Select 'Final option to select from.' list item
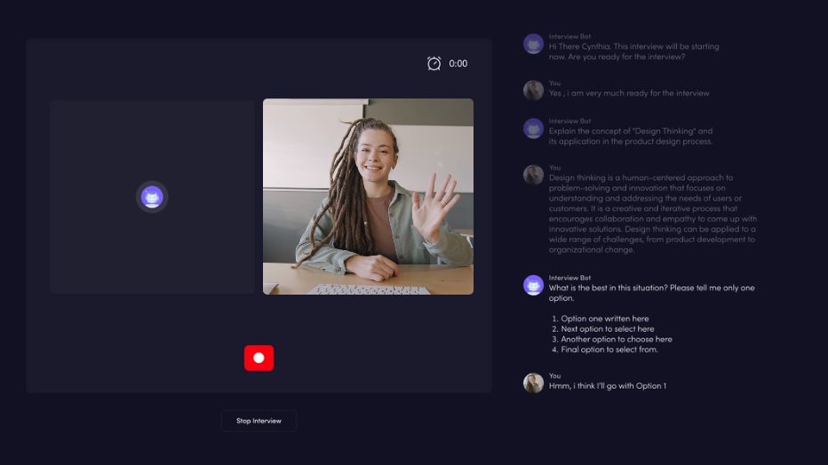 [x=605, y=350]
